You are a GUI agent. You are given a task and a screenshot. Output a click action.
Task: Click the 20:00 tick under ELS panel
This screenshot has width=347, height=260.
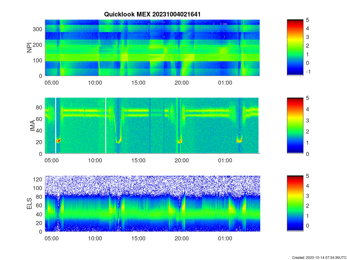[x=182, y=239]
